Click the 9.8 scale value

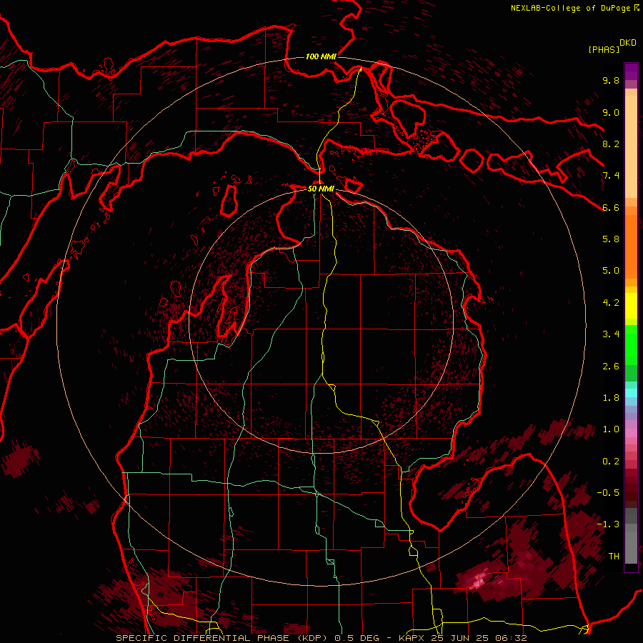tap(611, 80)
